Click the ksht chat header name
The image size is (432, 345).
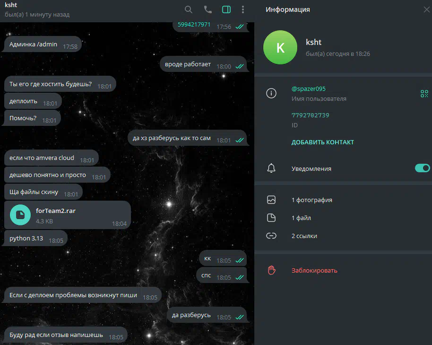pos(11,5)
